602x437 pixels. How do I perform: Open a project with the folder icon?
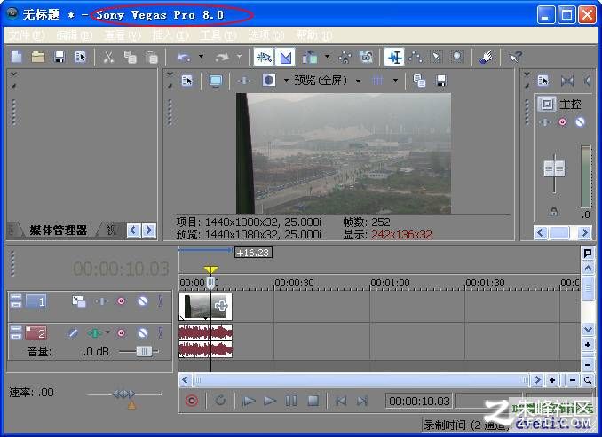37,57
